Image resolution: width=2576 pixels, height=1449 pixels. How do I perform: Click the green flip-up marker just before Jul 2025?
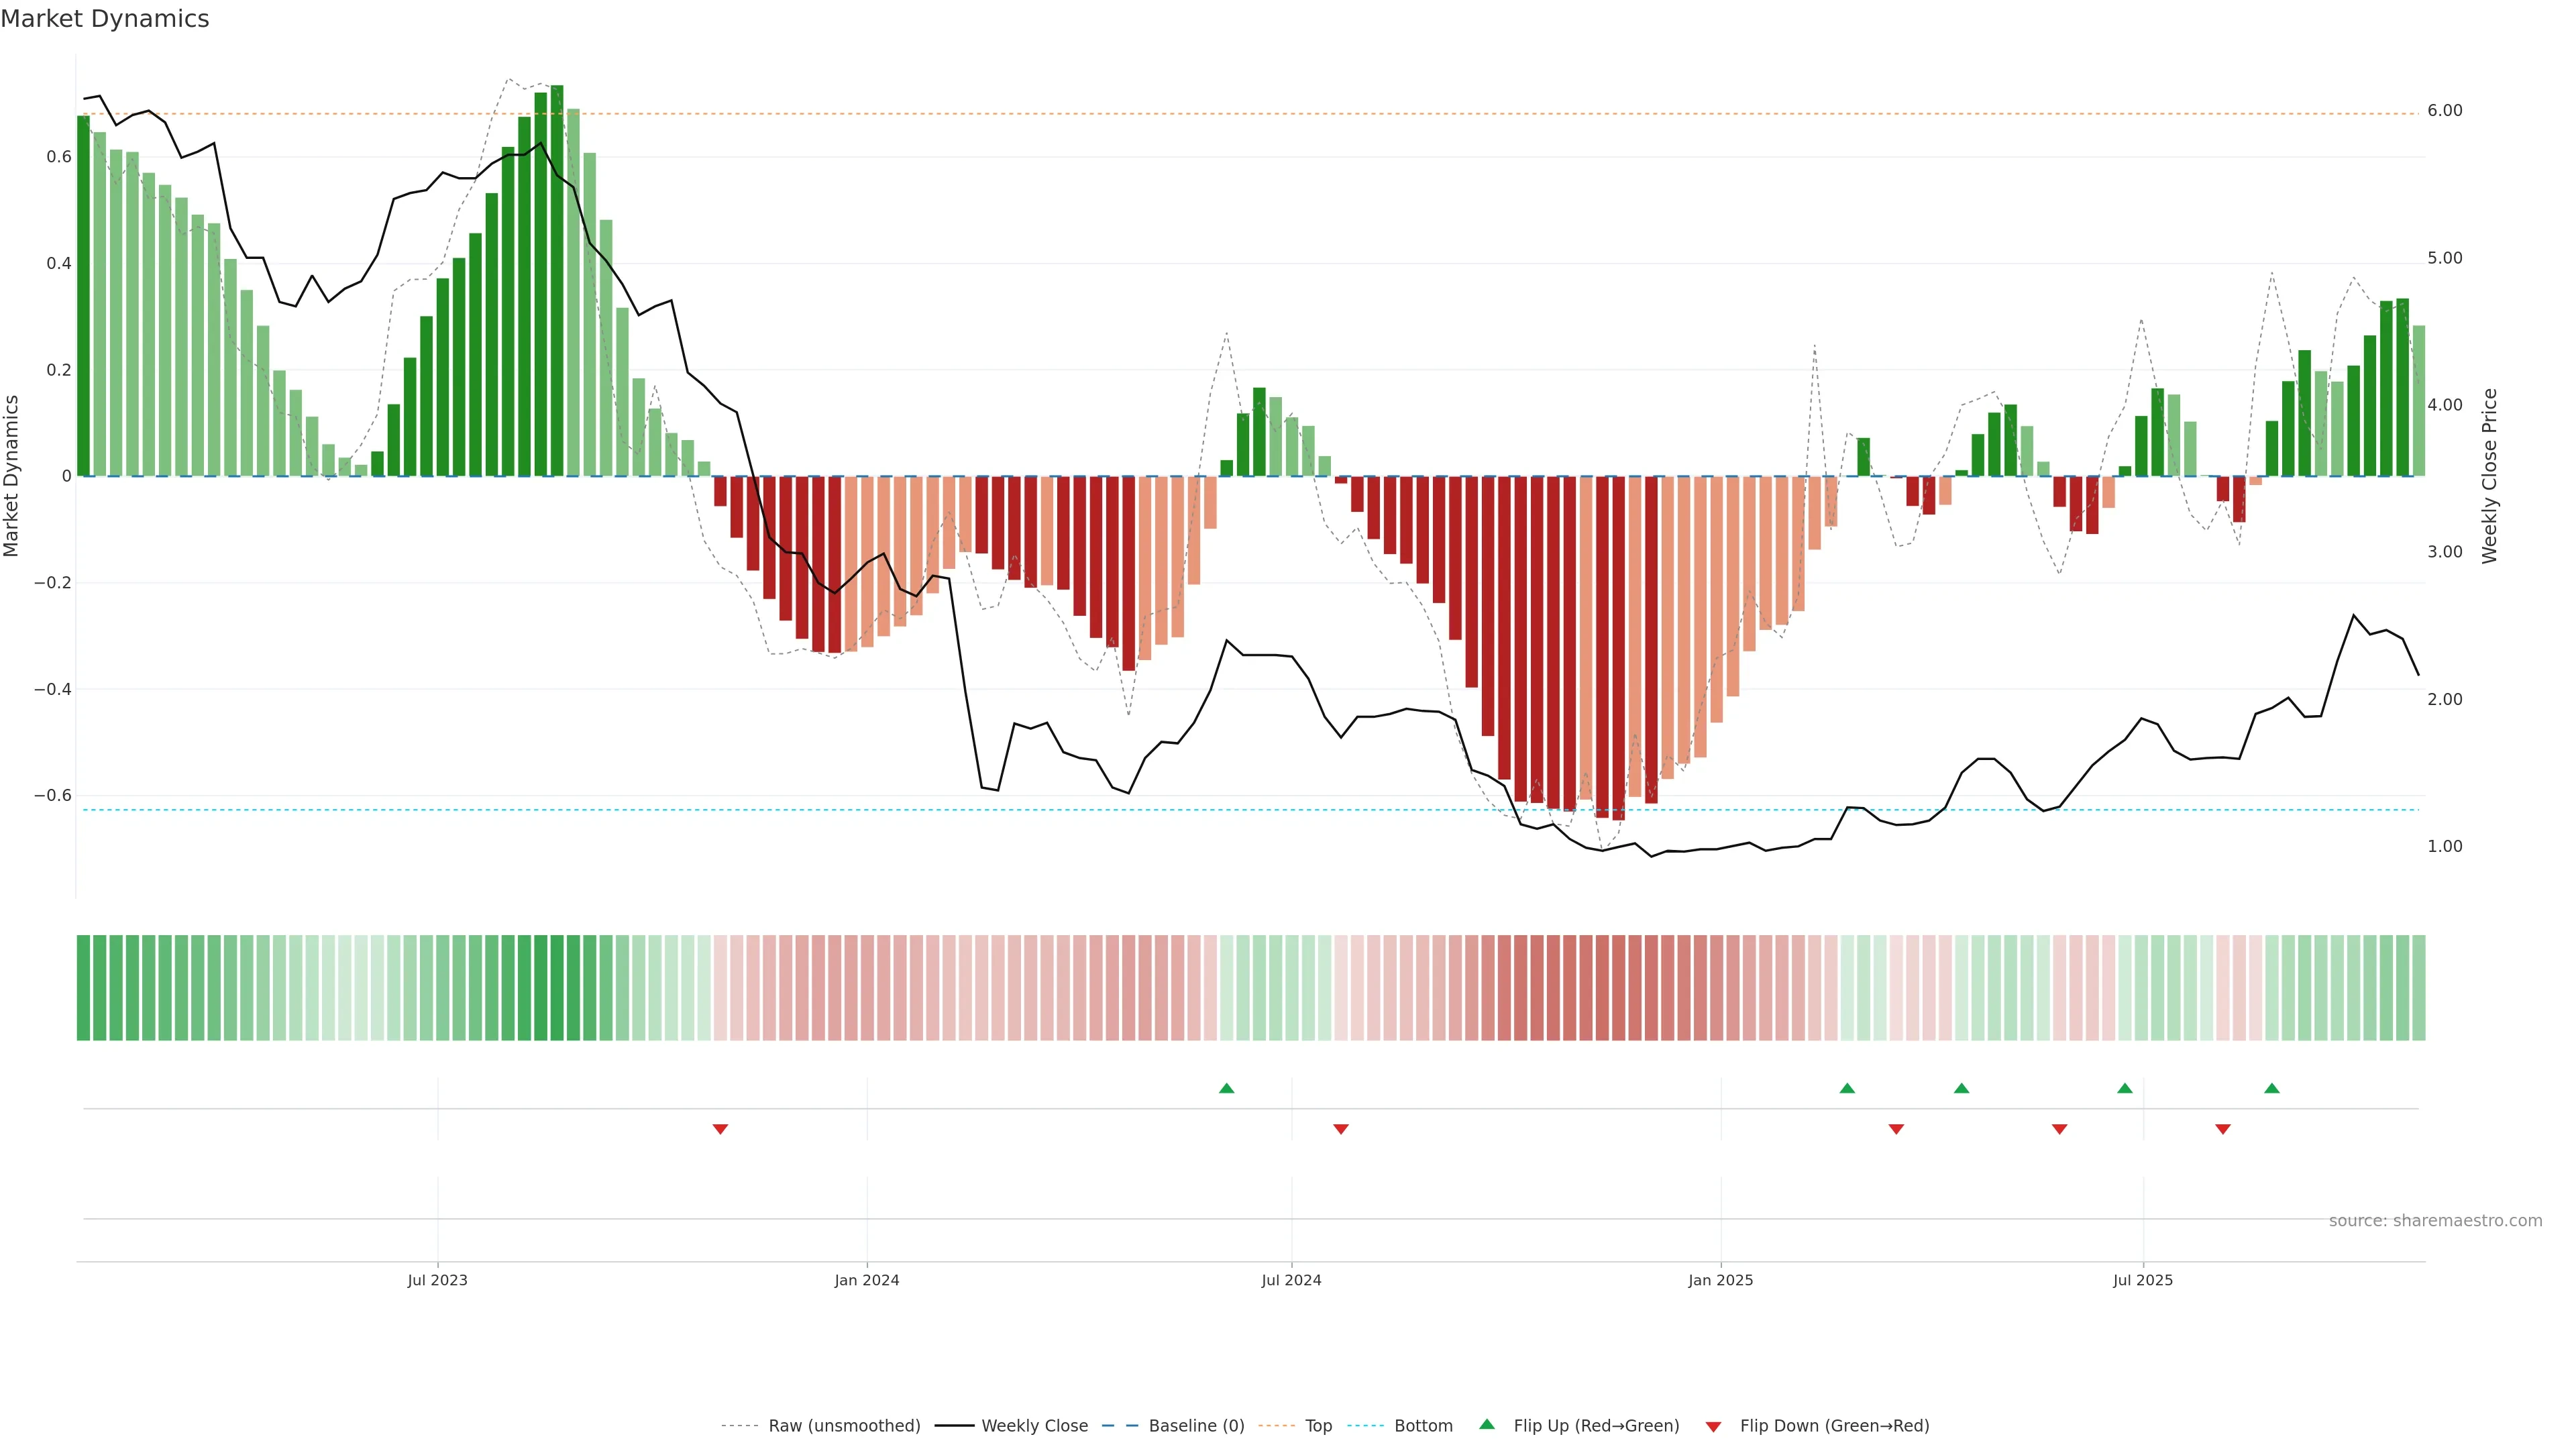pos(2125,1088)
